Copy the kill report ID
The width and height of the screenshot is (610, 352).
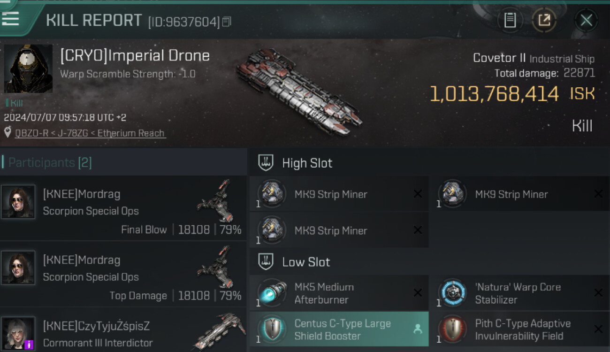tap(227, 22)
